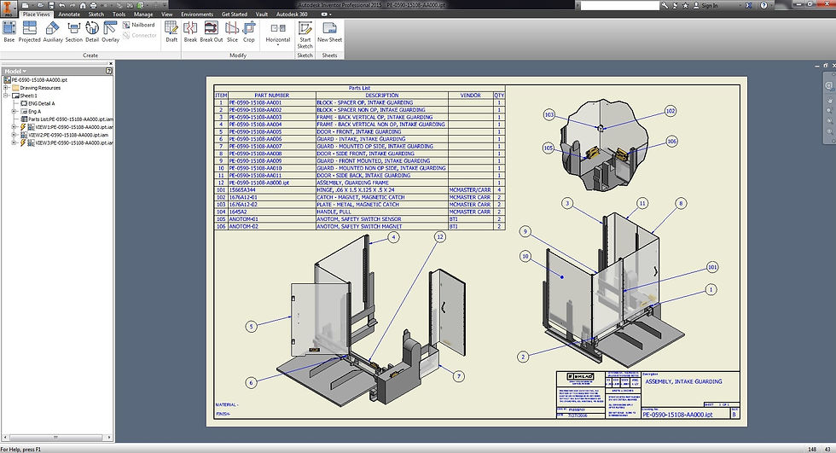Switch to the Annotate tab
836x453 pixels.
click(69, 15)
